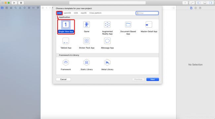Viewport: 215px width, 119px height.
Task: Click the editor options icon
Action: 174,8
